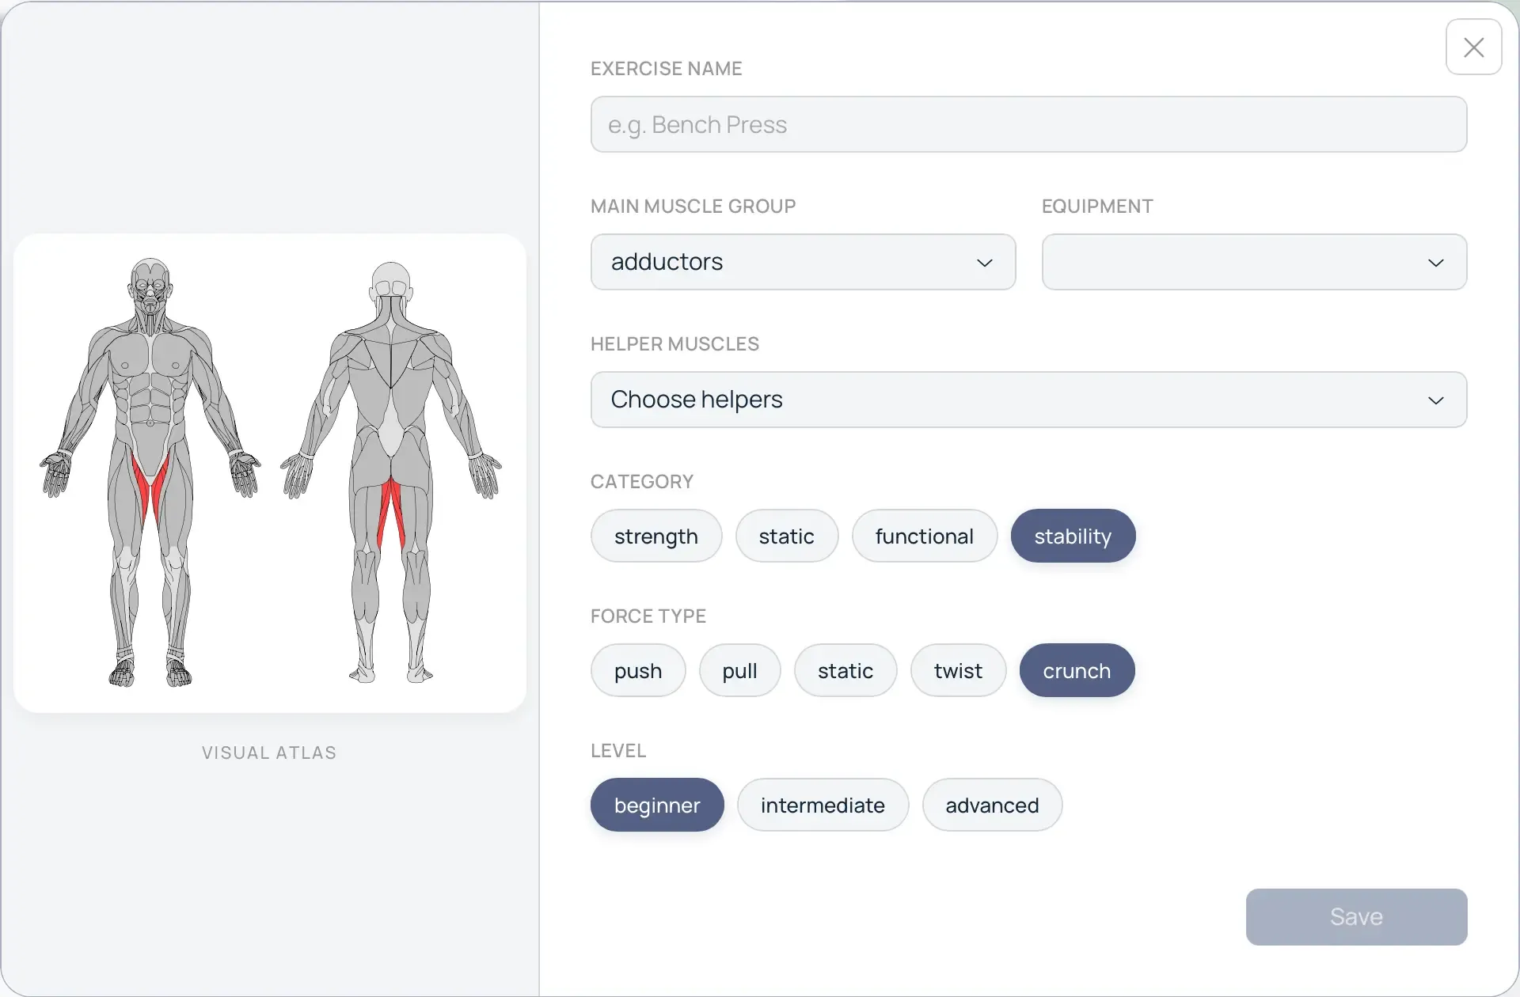Open the Choose helpers dropdown

tap(1028, 399)
